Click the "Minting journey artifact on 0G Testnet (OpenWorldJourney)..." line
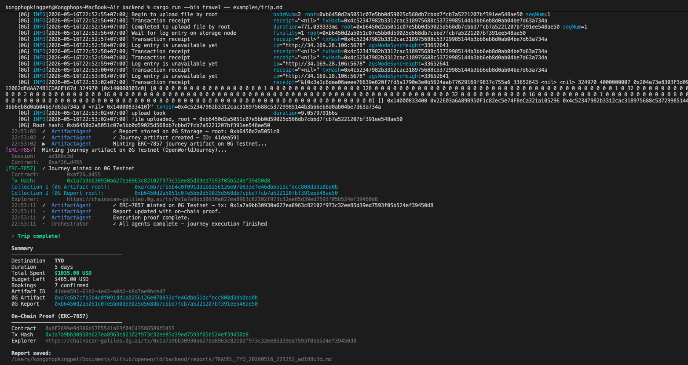This screenshot has width=688, height=365. [135, 150]
